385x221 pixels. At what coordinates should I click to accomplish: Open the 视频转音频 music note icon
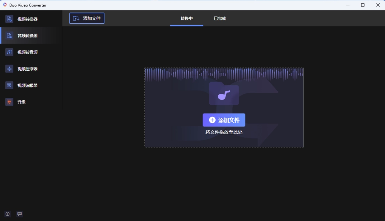[9, 52]
